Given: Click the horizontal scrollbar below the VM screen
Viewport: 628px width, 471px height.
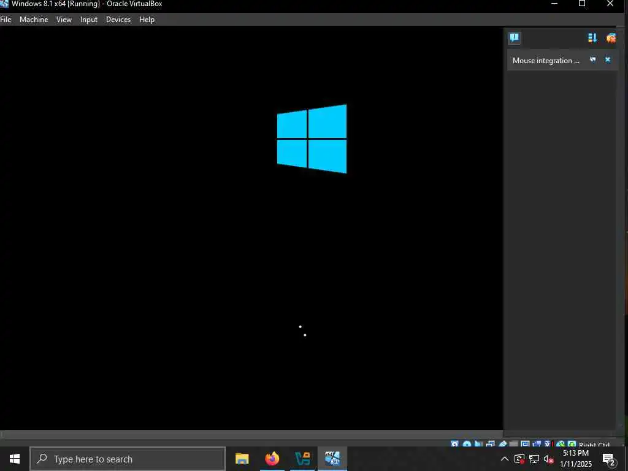Looking at the screenshot, I should [x=251, y=434].
